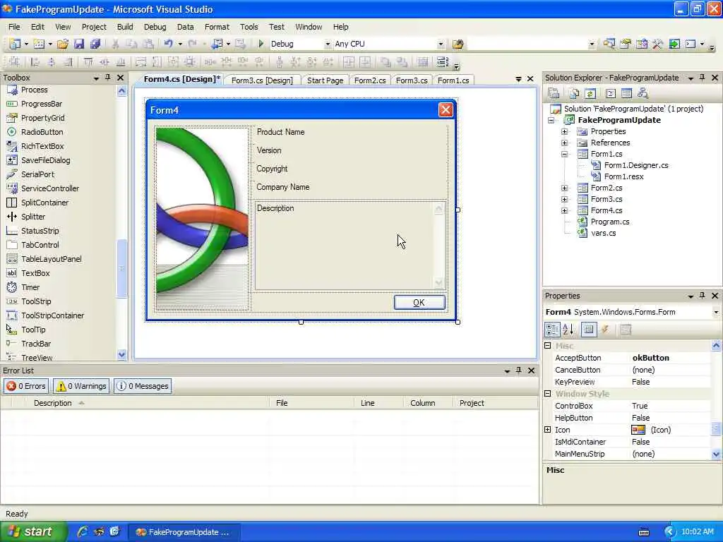Click Properties icon in Solution Explorer toolbar

click(x=554, y=94)
